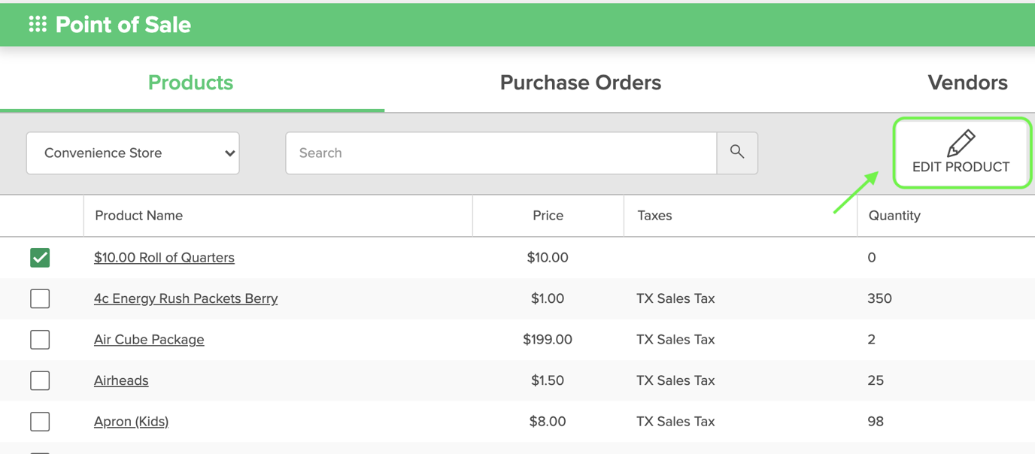The width and height of the screenshot is (1035, 454).
Task: View the Apron (Kids) product details
Action: pos(131,421)
